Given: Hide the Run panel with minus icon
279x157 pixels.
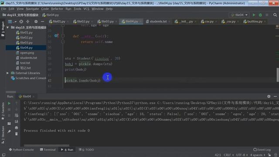Looking at the screenshot, I should pyautogui.click(x=275, y=96).
